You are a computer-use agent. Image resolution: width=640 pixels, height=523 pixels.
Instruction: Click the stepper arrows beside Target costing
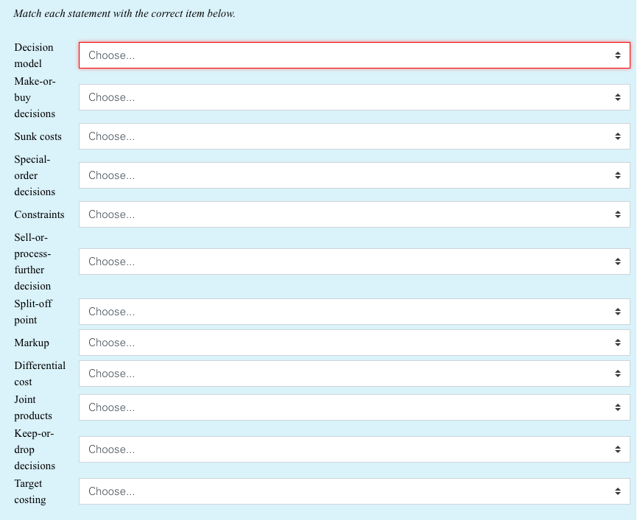[619, 491]
